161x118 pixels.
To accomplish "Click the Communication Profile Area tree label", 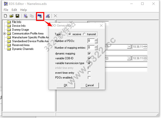I will click(x=28, y=33).
